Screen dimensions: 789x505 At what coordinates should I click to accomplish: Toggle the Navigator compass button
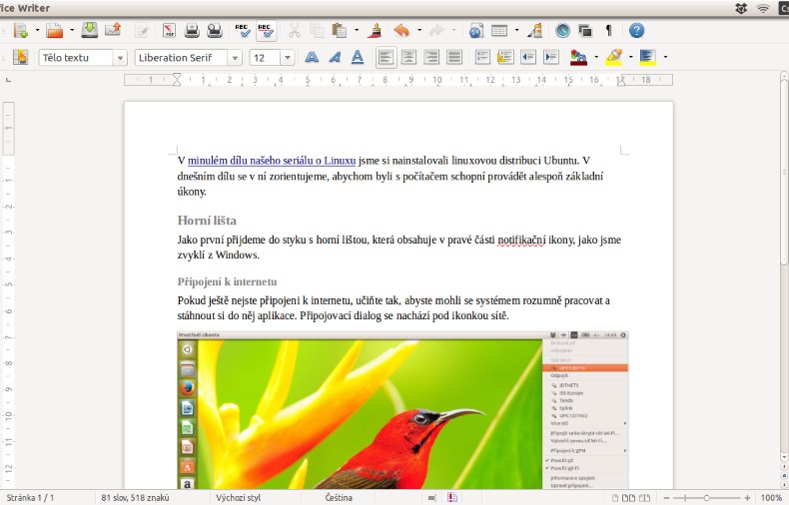tap(562, 31)
